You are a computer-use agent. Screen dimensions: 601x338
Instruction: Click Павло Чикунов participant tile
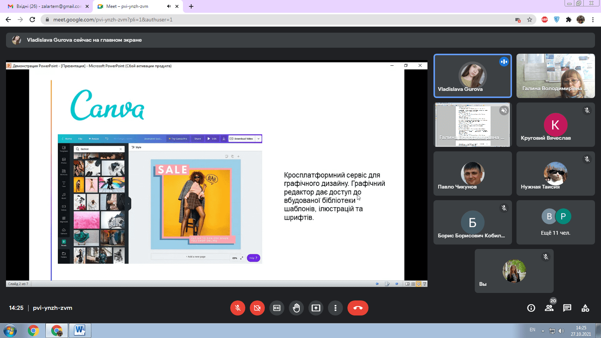[x=473, y=174]
